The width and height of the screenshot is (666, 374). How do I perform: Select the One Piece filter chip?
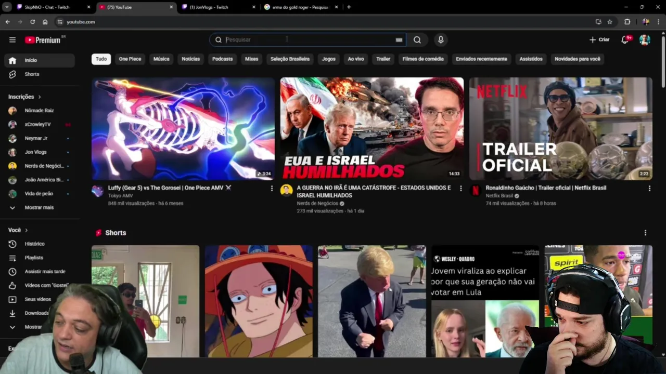130,59
